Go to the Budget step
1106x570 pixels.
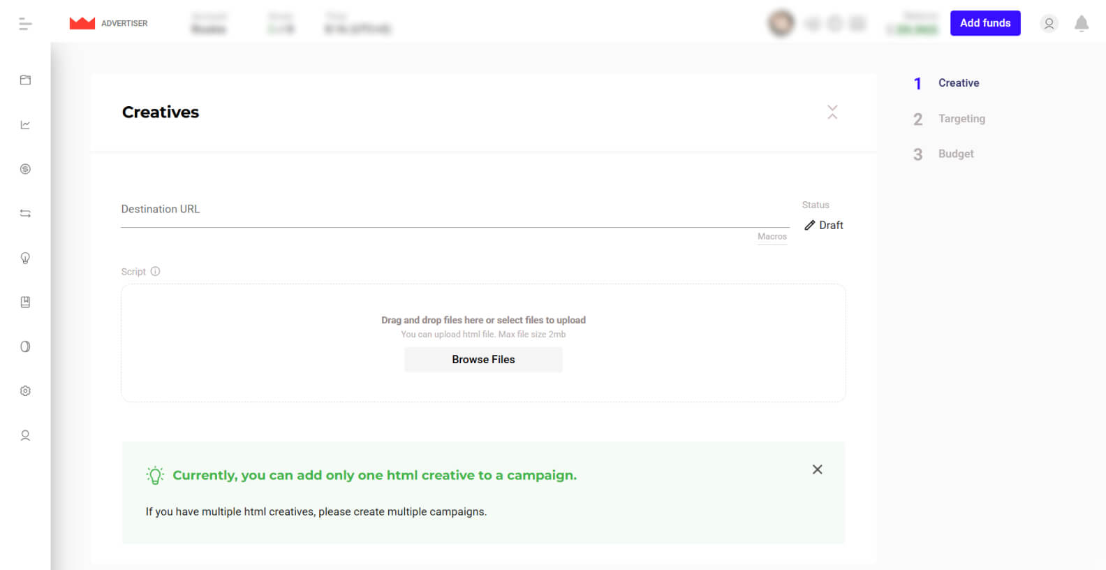955,154
